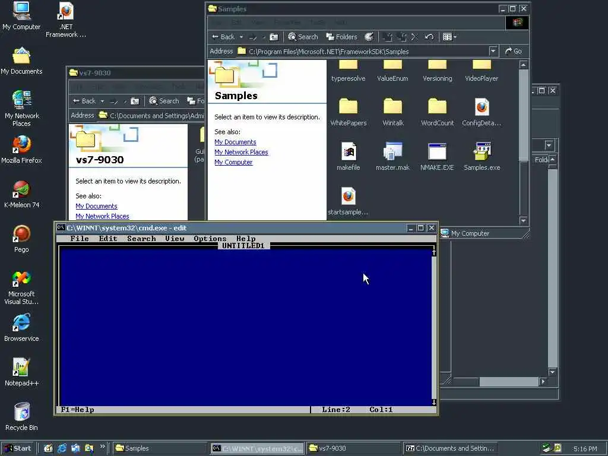This screenshot has width=608, height=456.
Task: Open My Documents desktop icon
Action: 21,61
